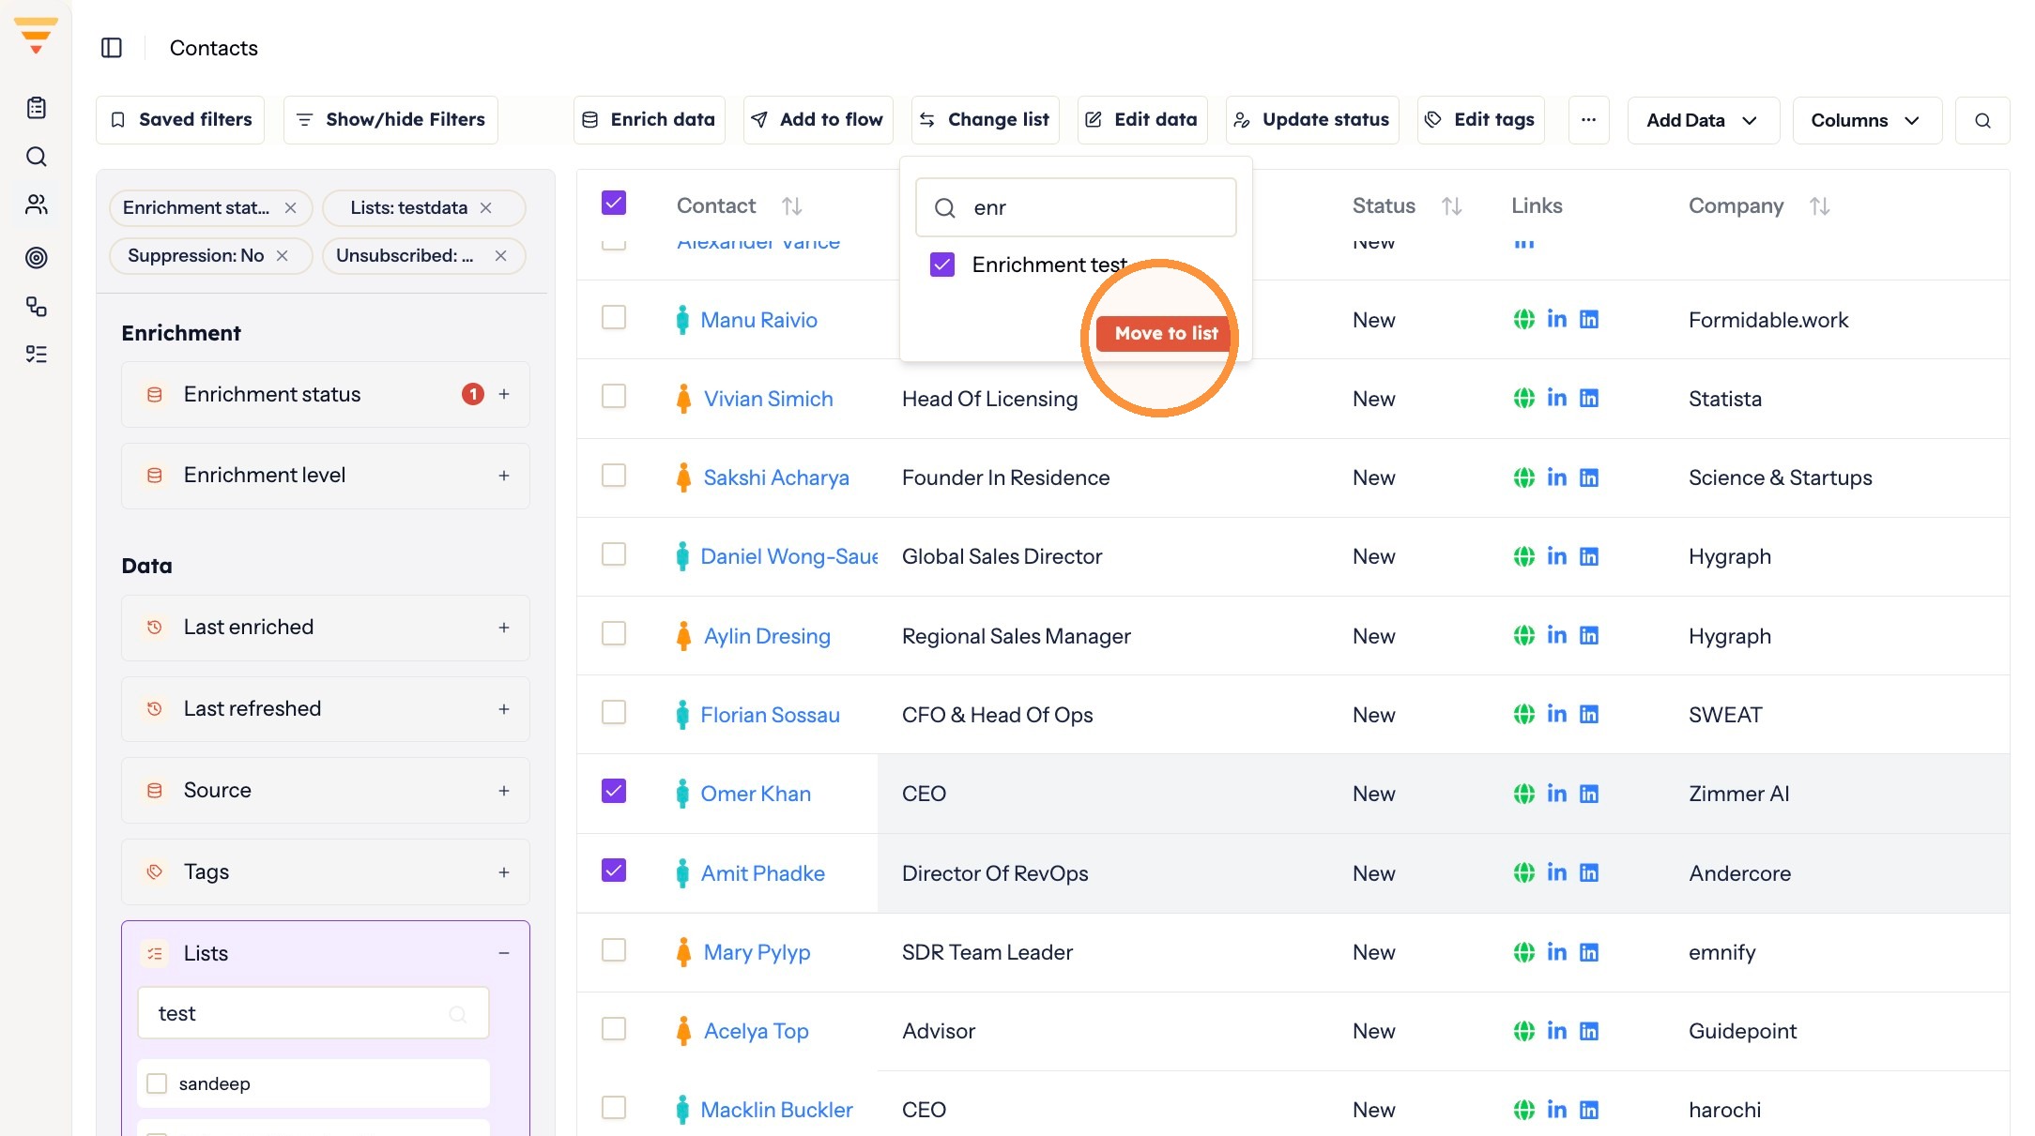Expand the Enrichment level filter

coord(504,476)
